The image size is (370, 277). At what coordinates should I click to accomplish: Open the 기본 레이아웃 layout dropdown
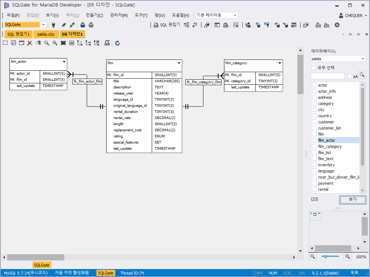235,15
